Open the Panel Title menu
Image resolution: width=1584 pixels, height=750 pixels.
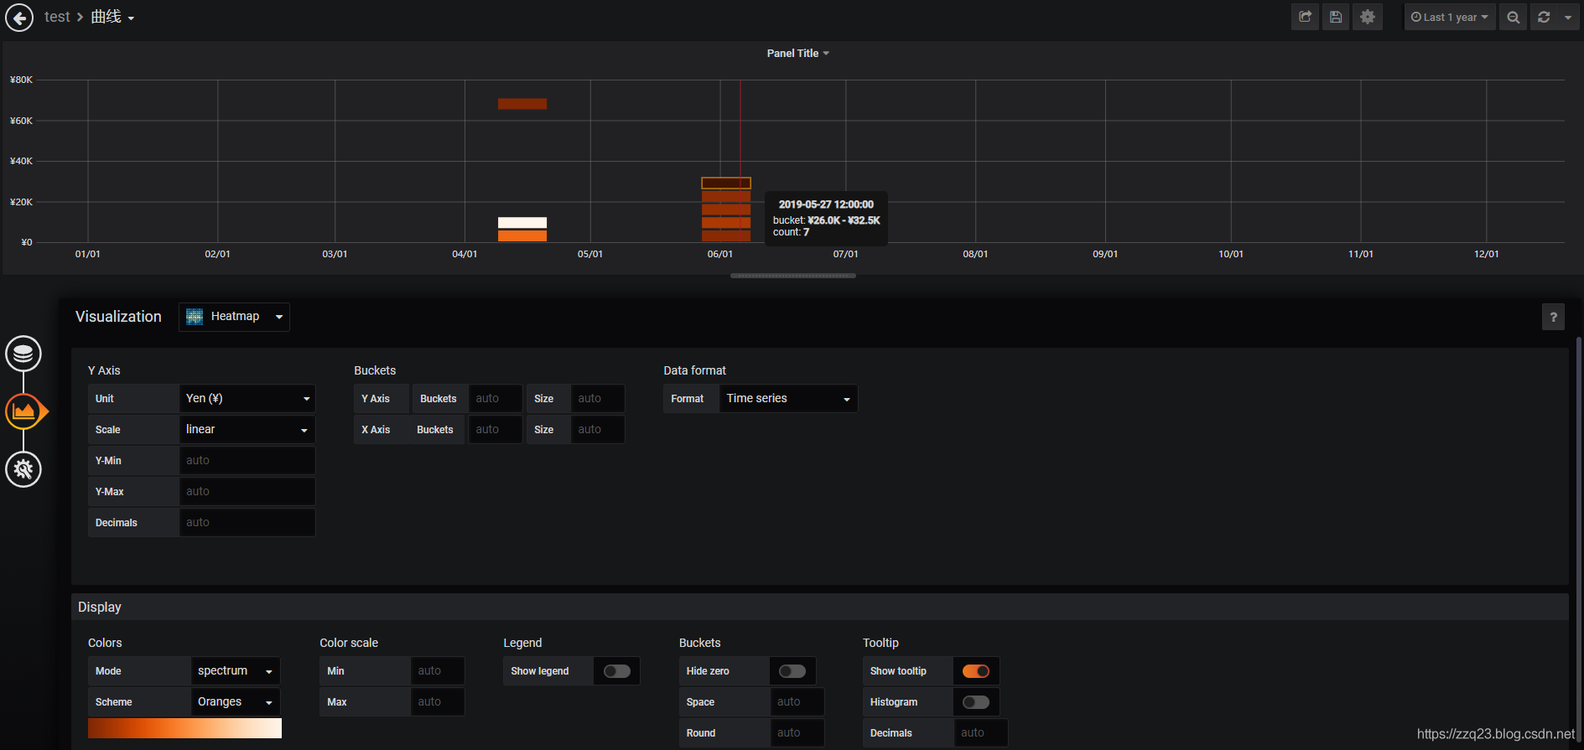(x=797, y=53)
